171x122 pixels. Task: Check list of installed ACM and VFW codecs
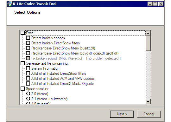click(28, 79)
